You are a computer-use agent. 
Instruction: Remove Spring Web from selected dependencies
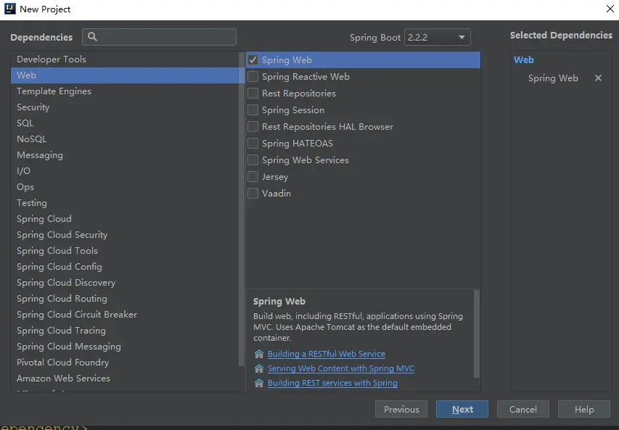pyautogui.click(x=598, y=78)
